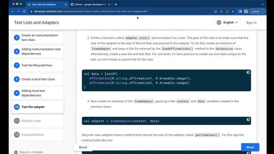Click the val data = listOf( code line
The height and width of the screenshot is (154, 274).
101,74
